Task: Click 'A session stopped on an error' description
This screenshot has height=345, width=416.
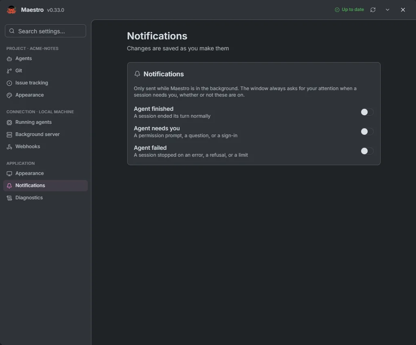Action: (191, 155)
